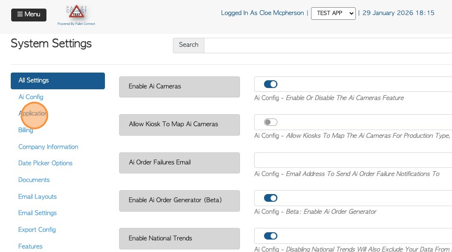This screenshot has height=252, width=452.
Task: Open the hamburger Menu button
Action: [x=29, y=15]
